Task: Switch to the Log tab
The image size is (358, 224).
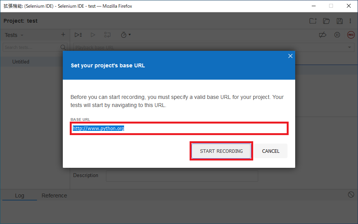Action: [20, 196]
